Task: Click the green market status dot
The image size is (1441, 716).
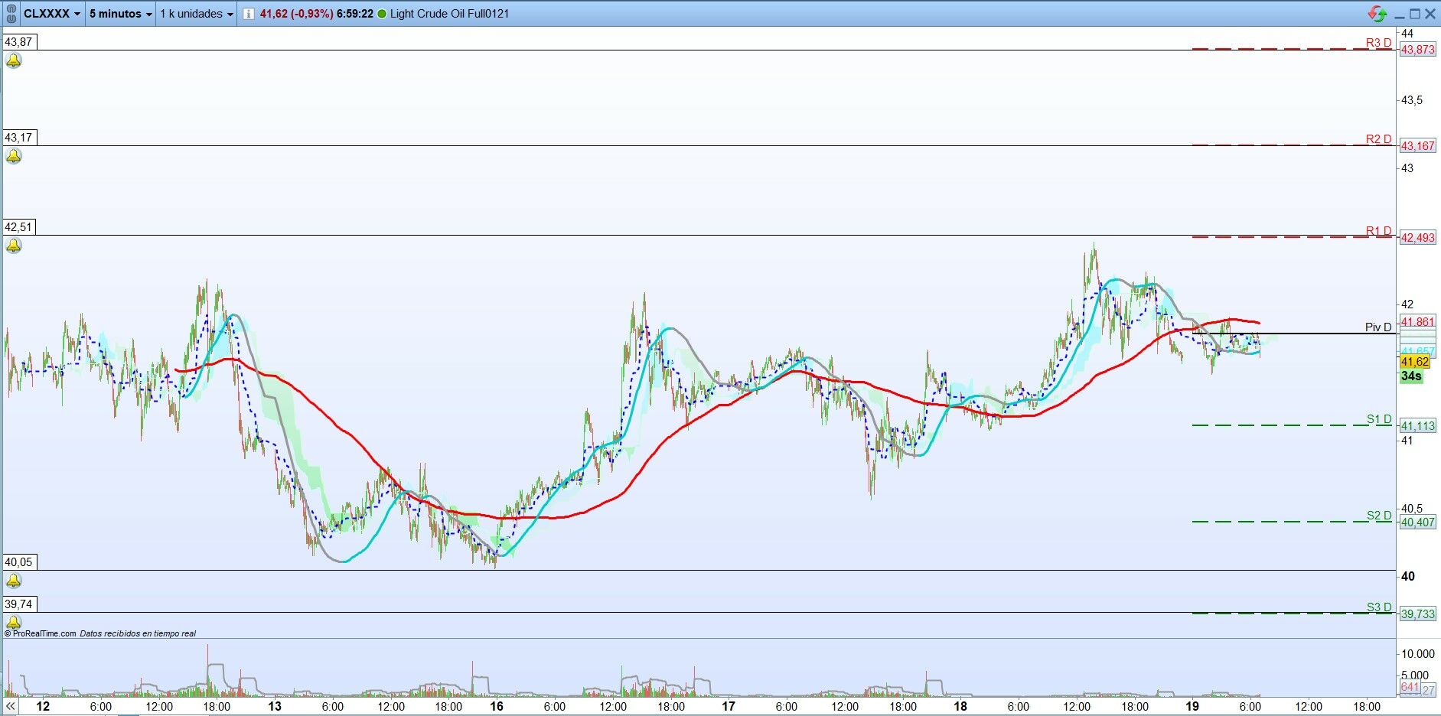Action: (x=382, y=14)
